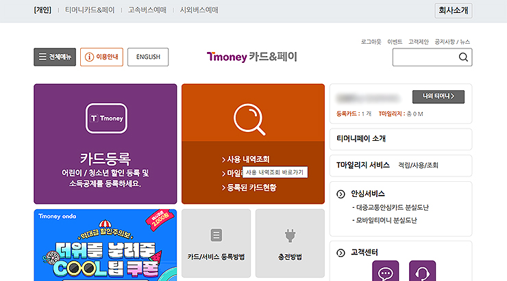This screenshot has height=281, width=507.
Task: Click the 로그아웃 link
Action: tap(371, 42)
